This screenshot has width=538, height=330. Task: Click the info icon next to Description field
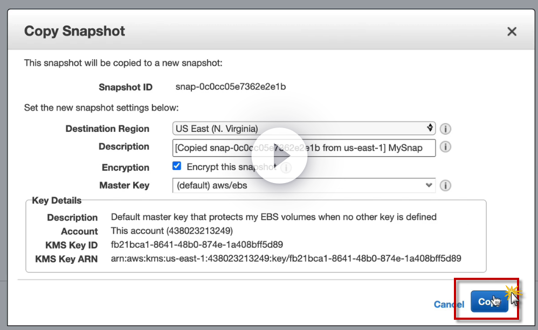coord(445,147)
